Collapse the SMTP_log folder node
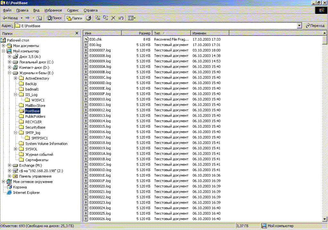Viewport: 328px width, 230px height. coord(15,132)
